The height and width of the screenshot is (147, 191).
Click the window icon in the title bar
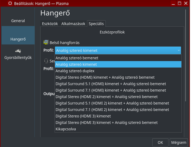[x=10, y=3]
